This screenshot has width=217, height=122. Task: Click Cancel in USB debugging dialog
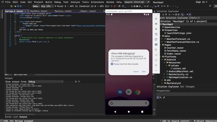pyautogui.click(x=136, y=72)
